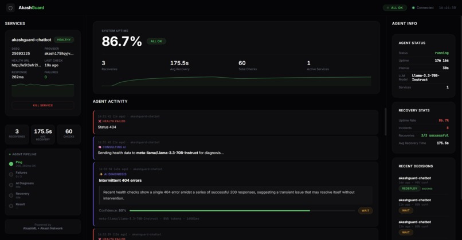Viewport: 462px width, 240px height.
Task: Click the 30s interval value
Action: (x=445, y=68)
